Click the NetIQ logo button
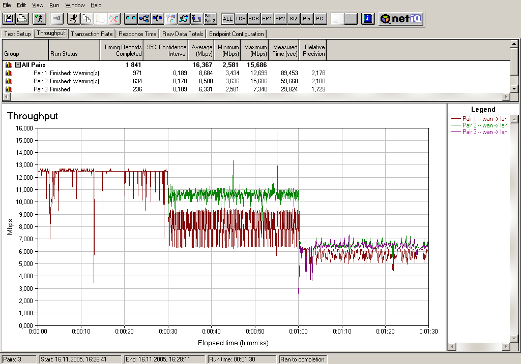This screenshot has width=521, height=364. [400, 19]
